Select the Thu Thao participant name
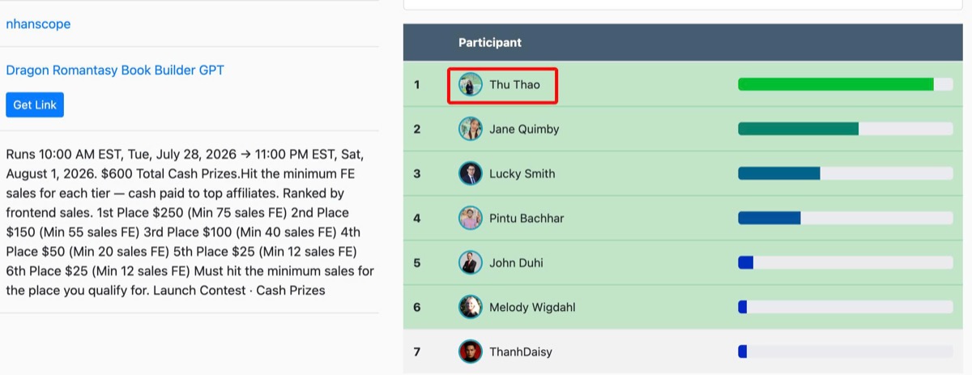 (x=514, y=84)
